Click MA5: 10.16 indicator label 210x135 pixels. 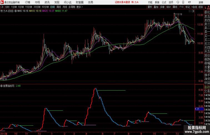point(23,11)
